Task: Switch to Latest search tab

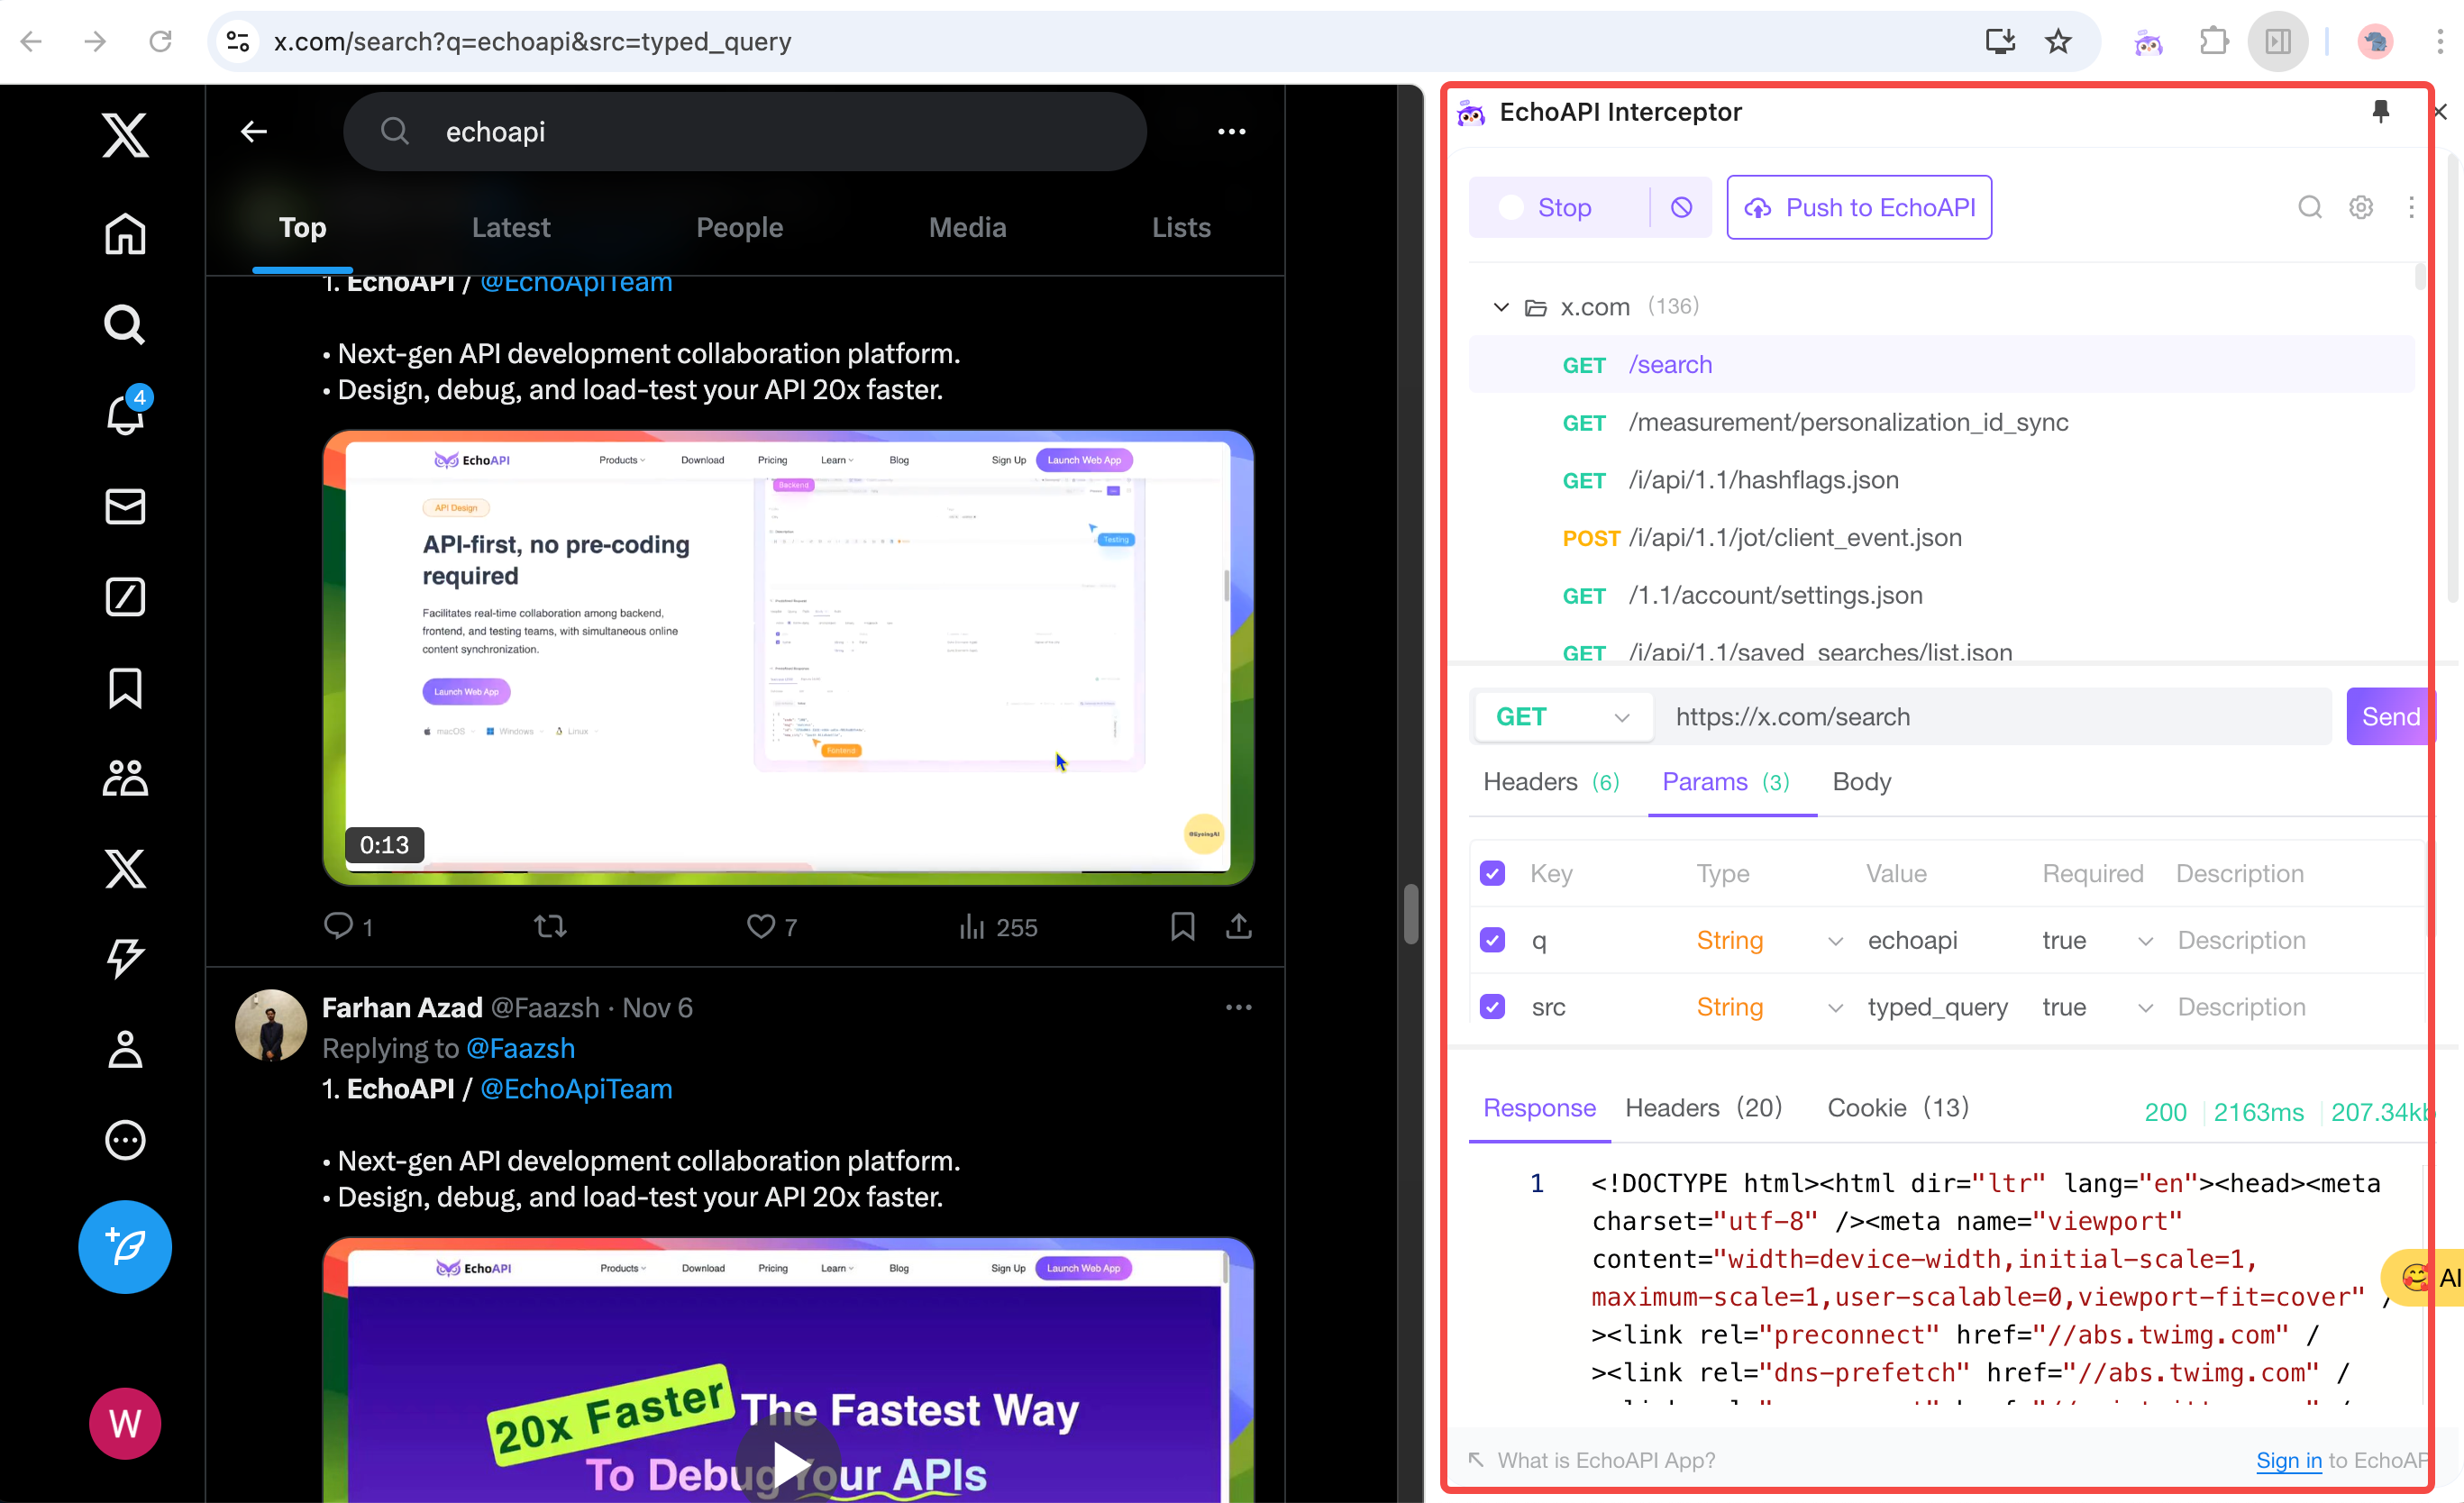Action: pyautogui.click(x=511, y=227)
